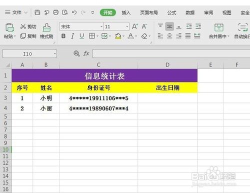Screen dimensions: 250x193
Task: Click the Merge and Center icon
Action: [x=219, y=27]
